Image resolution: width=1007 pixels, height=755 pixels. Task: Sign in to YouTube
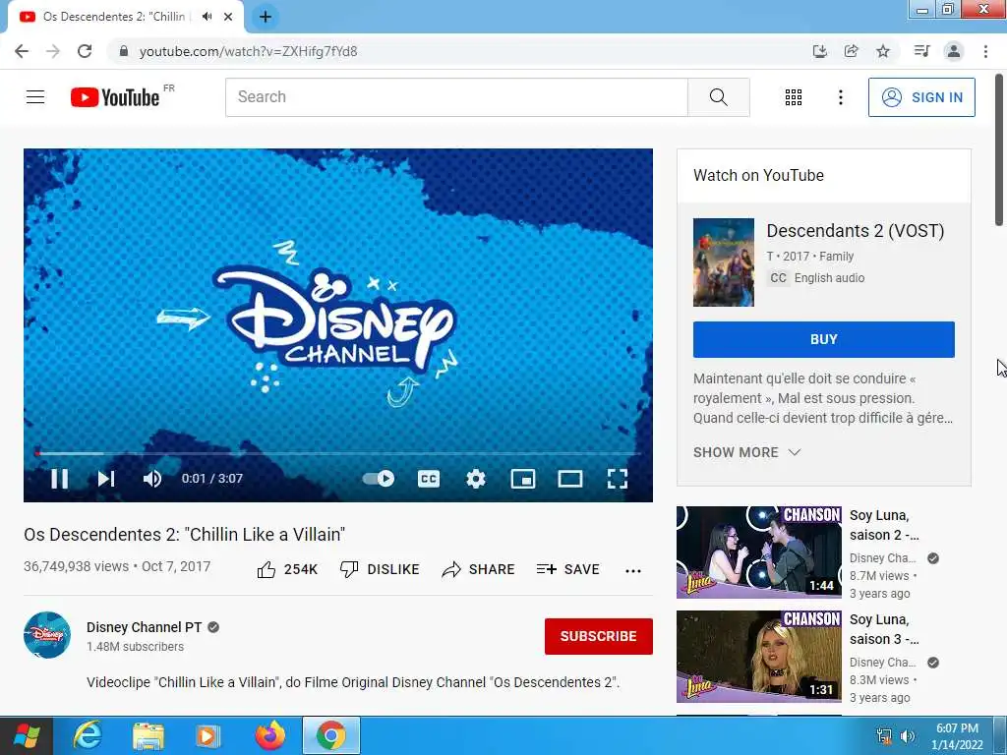tap(921, 97)
